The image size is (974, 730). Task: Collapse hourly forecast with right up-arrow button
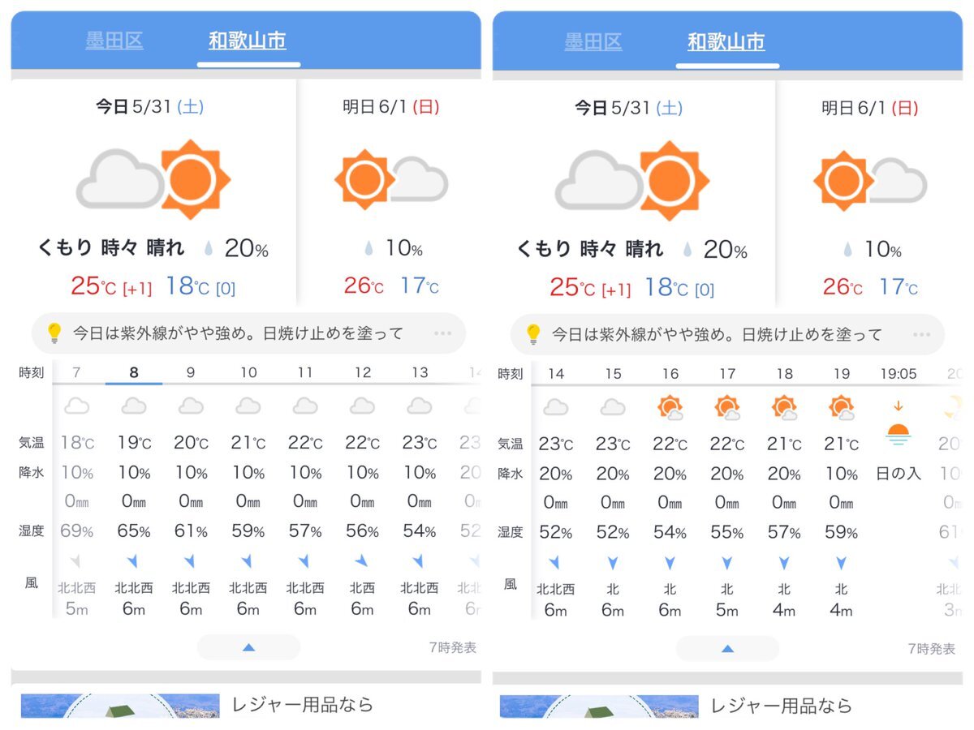pyautogui.click(x=727, y=648)
